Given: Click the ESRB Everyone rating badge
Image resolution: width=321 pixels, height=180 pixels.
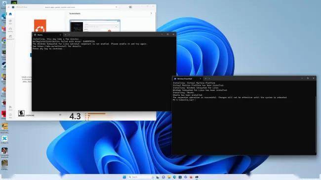Looking at the screenshot, I should [x=21, y=113].
